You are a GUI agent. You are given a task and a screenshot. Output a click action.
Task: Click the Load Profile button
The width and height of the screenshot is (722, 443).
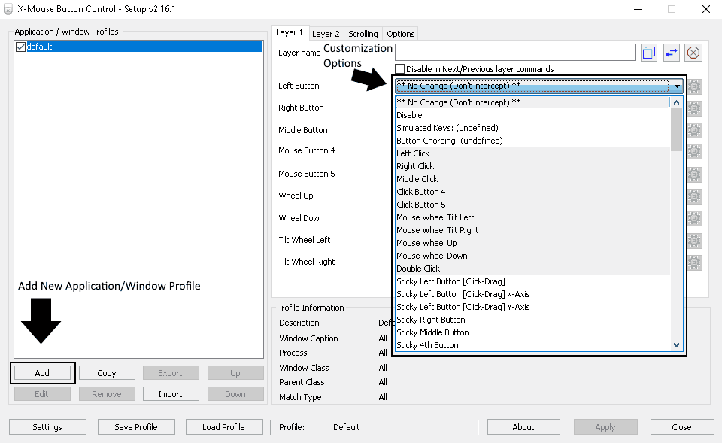click(224, 427)
